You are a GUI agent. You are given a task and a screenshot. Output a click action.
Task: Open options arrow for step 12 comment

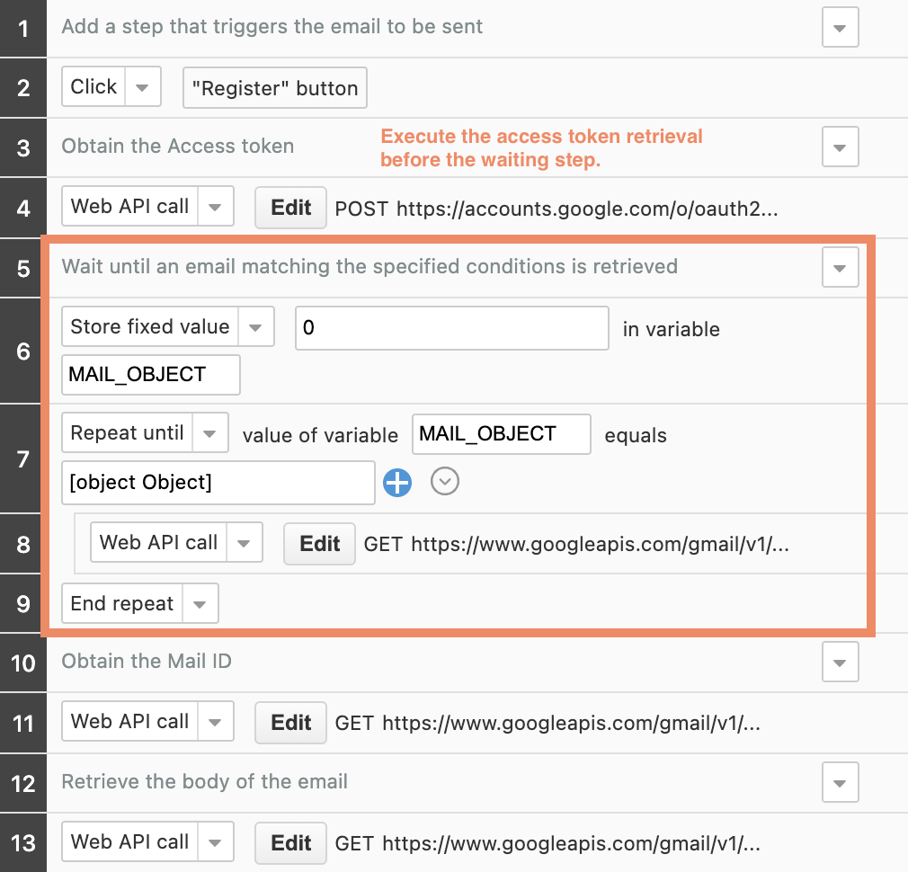click(840, 782)
